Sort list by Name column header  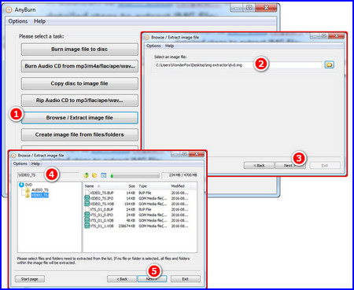coord(89,186)
